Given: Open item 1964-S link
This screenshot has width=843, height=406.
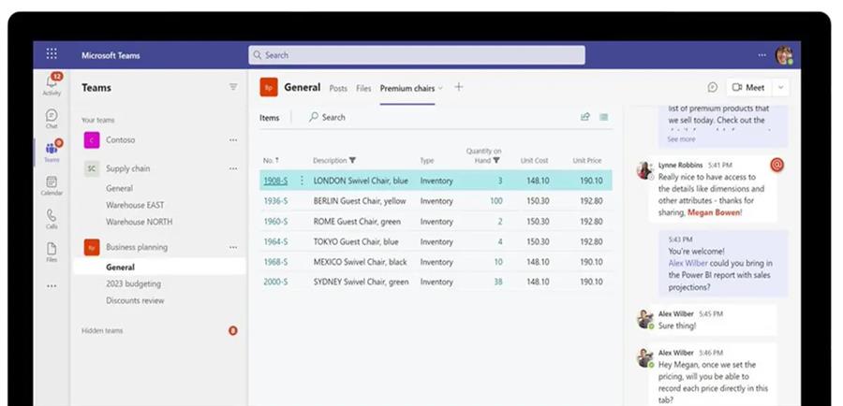Looking at the screenshot, I should tap(275, 241).
